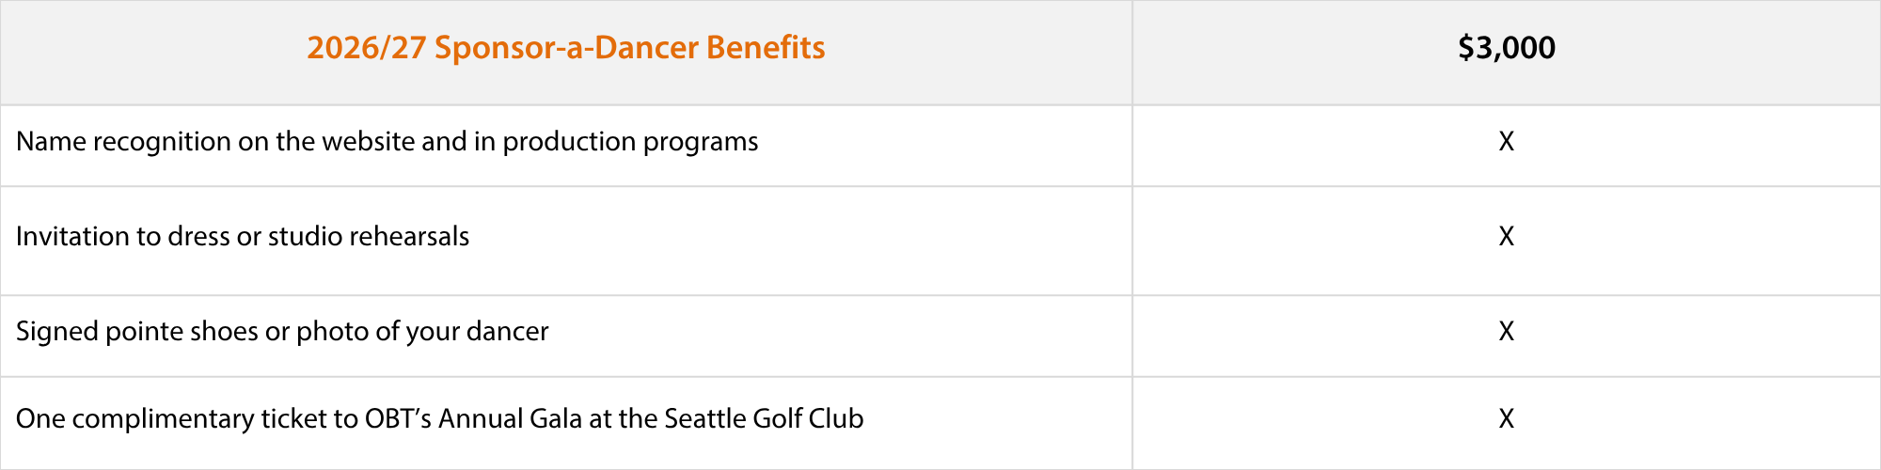Click the 2026/27 Sponsor-a-Dancer Benefits heading

pos(566,48)
